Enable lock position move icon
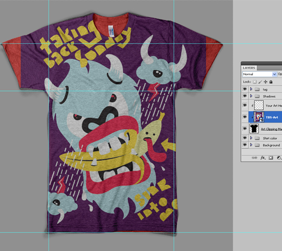The image size is (282, 251). [265, 82]
